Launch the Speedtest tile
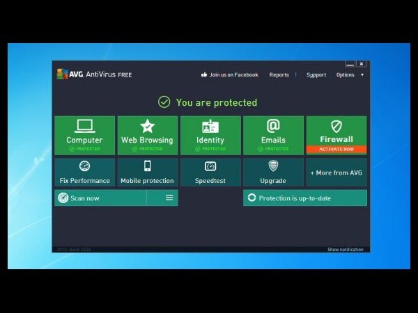Screen dimensions: 418x313 210,172
